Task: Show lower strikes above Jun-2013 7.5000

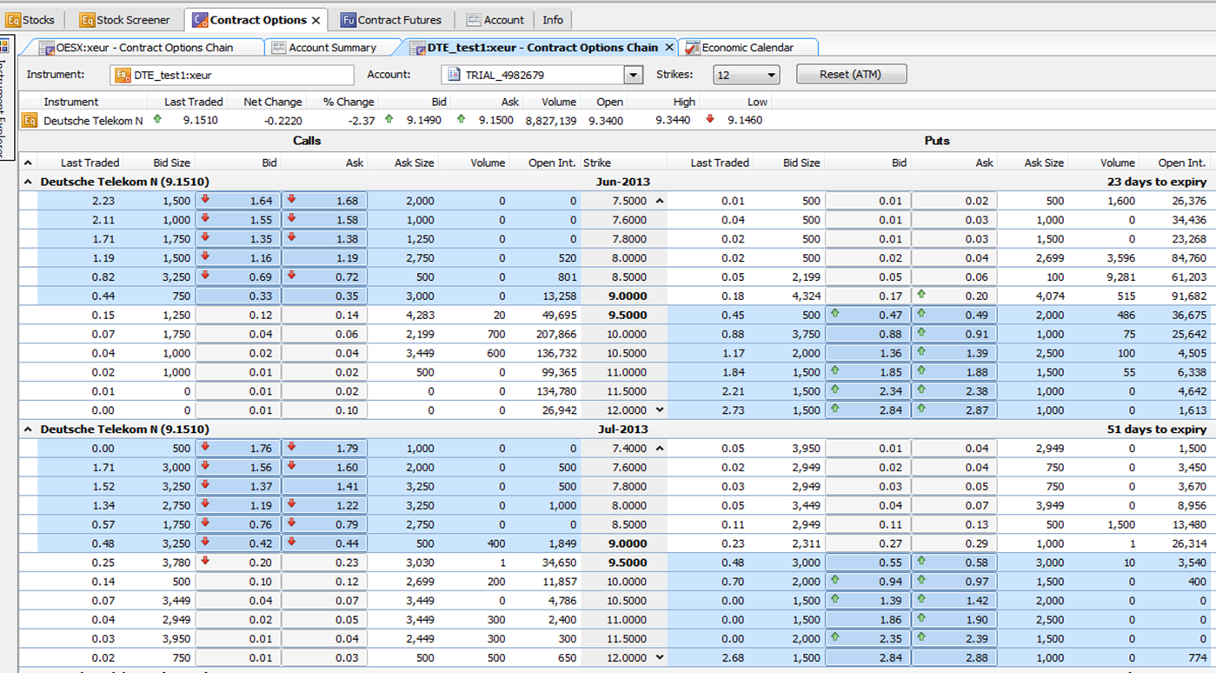Action: (659, 201)
